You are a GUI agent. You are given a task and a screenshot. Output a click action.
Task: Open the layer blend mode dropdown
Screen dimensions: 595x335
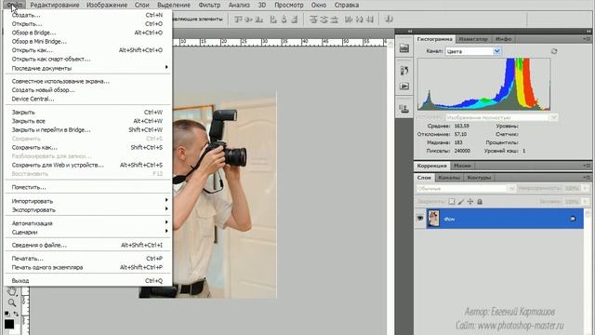point(466,188)
